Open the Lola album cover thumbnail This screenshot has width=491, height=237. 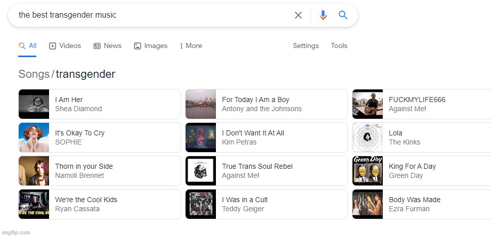(x=368, y=137)
